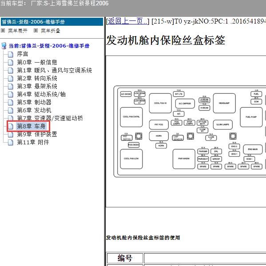The width and height of the screenshot is (266, 266).
Task: Click the 菜单折叠 square icon
Action: (36, 31)
